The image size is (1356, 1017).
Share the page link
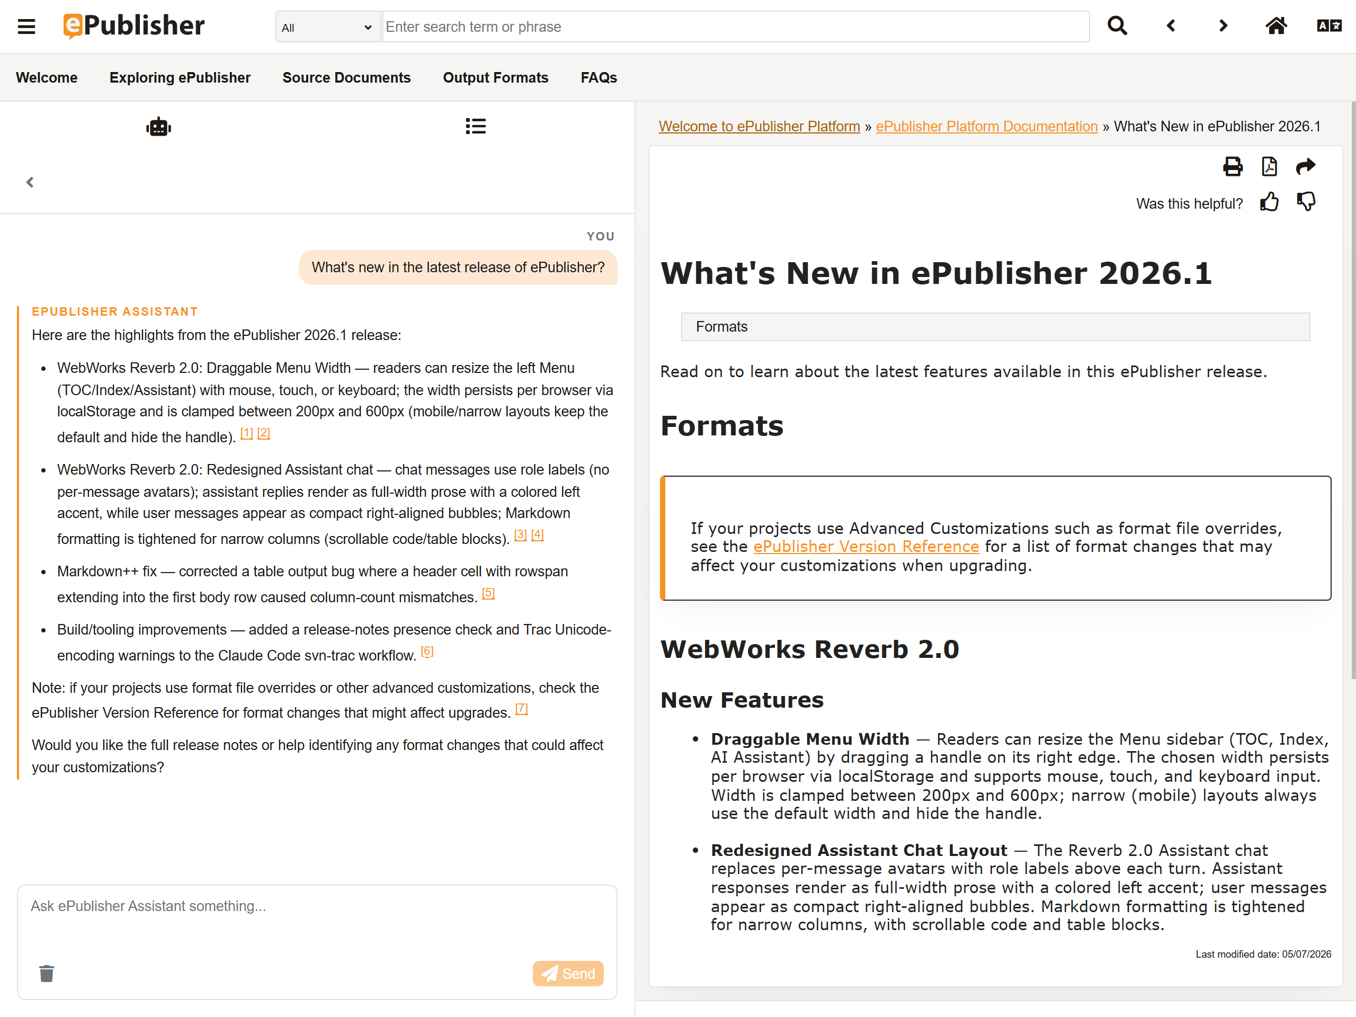click(x=1306, y=166)
